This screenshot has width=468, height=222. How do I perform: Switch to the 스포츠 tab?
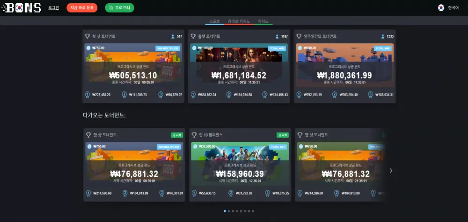tap(214, 21)
